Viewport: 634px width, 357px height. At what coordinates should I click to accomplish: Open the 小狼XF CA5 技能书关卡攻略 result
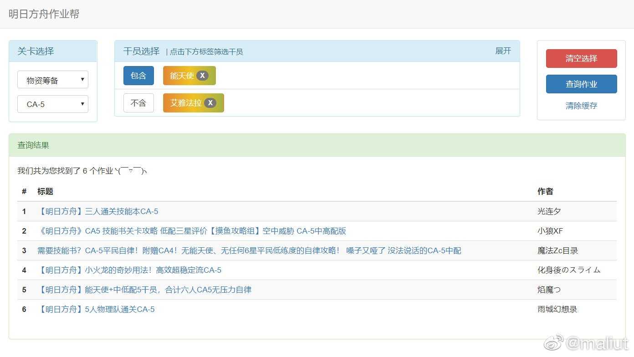192,231
